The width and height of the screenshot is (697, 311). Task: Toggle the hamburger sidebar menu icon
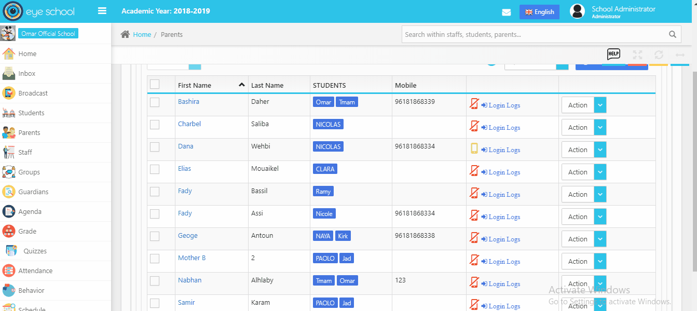click(x=102, y=11)
